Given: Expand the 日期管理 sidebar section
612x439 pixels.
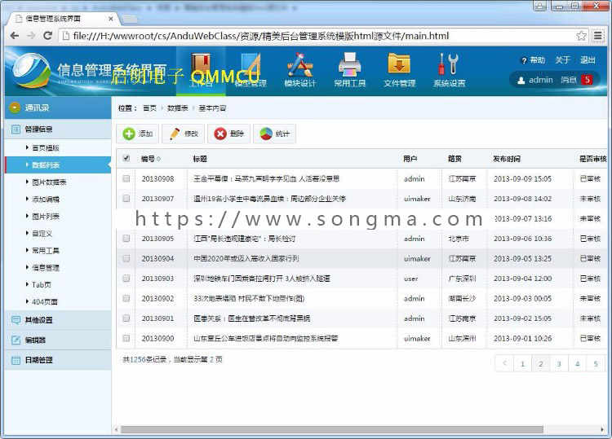Looking at the screenshot, I should (58, 360).
